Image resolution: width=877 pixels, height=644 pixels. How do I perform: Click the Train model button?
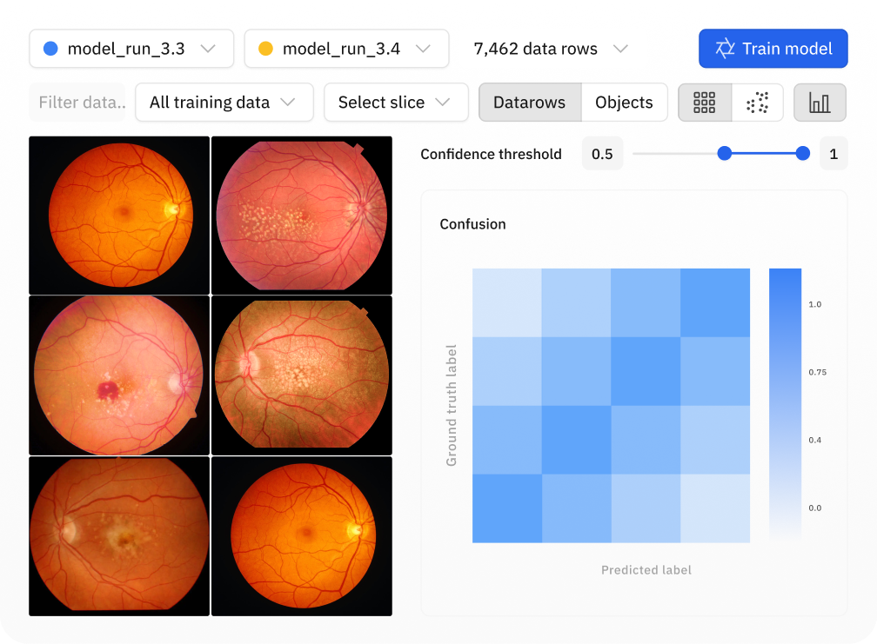pyautogui.click(x=773, y=49)
